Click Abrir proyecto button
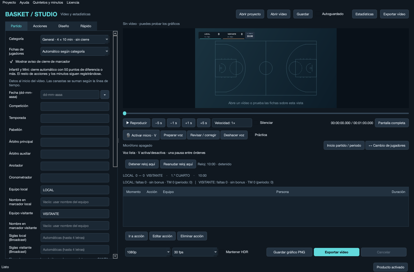The height and width of the screenshot is (272, 414). pyautogui.click(x=250, y=14)
